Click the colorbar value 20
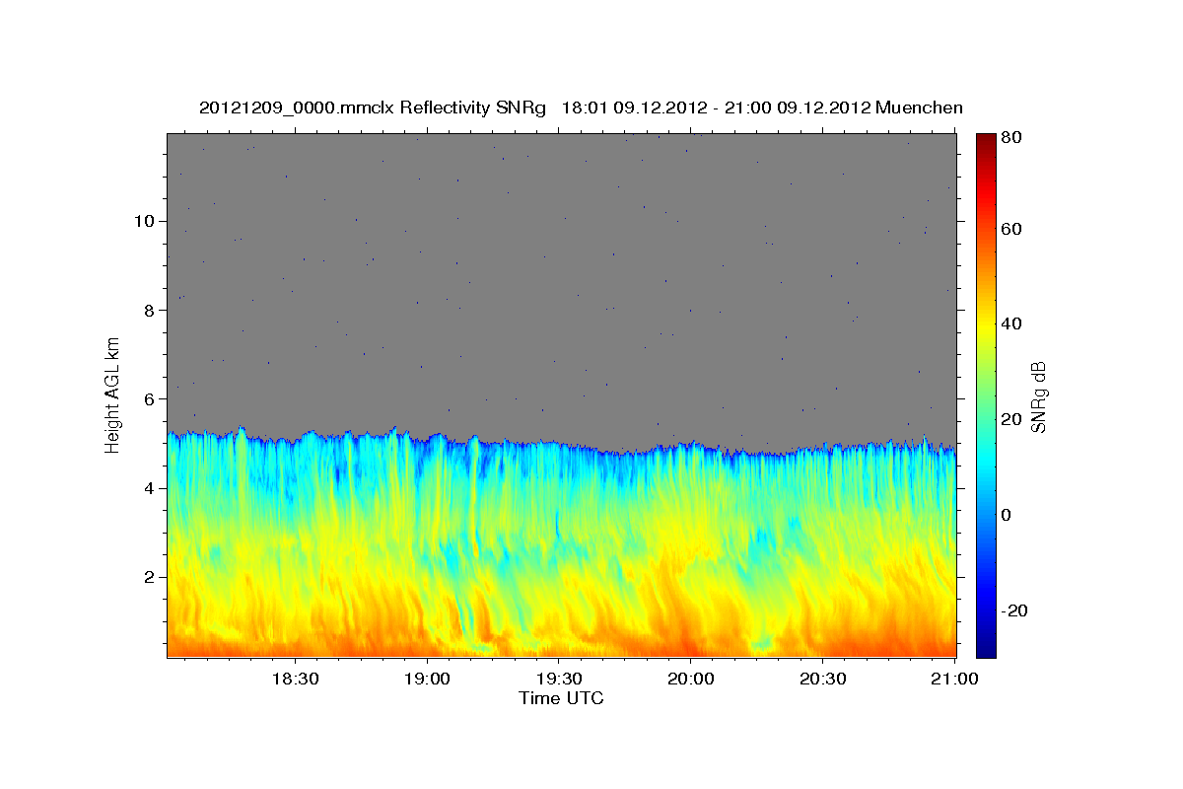Image resolution: width=1183 pixels, height=789 pixels. pos(1013,420)
